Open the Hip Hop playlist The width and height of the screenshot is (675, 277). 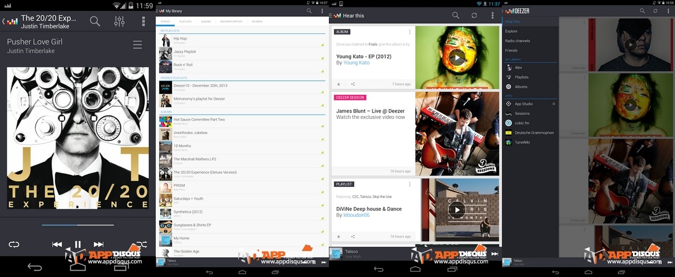tap(242, 40)
